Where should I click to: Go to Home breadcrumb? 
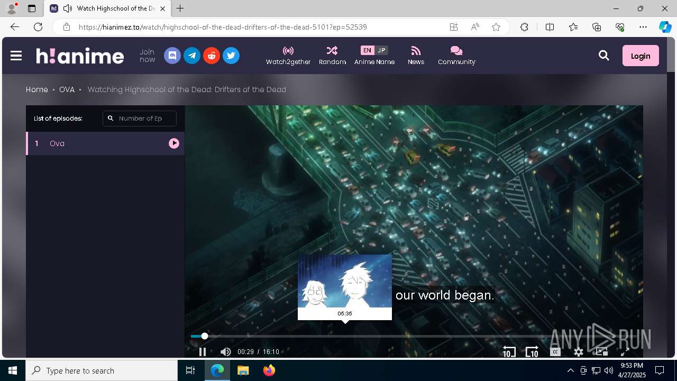point(37,89)
